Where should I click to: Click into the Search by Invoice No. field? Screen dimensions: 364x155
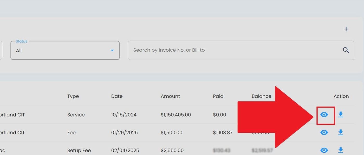pyautogui.click(x=234, y=50)
